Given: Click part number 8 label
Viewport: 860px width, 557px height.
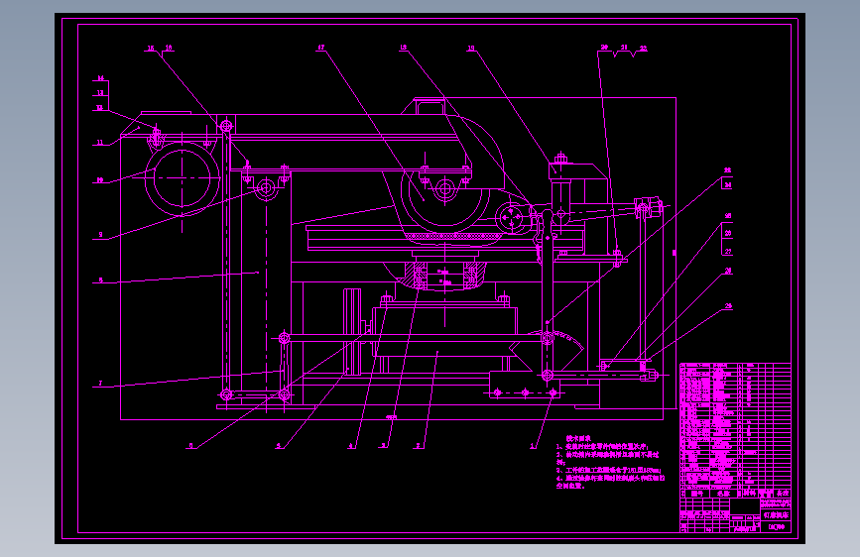Looking at the screenshot, I should click(x=100, y=280).
